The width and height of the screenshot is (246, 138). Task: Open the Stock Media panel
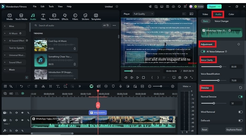[x=21, y=17]
